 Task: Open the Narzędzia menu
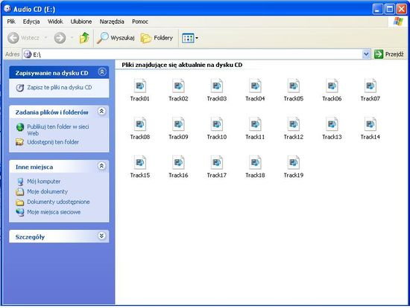(x=112, y=22)
